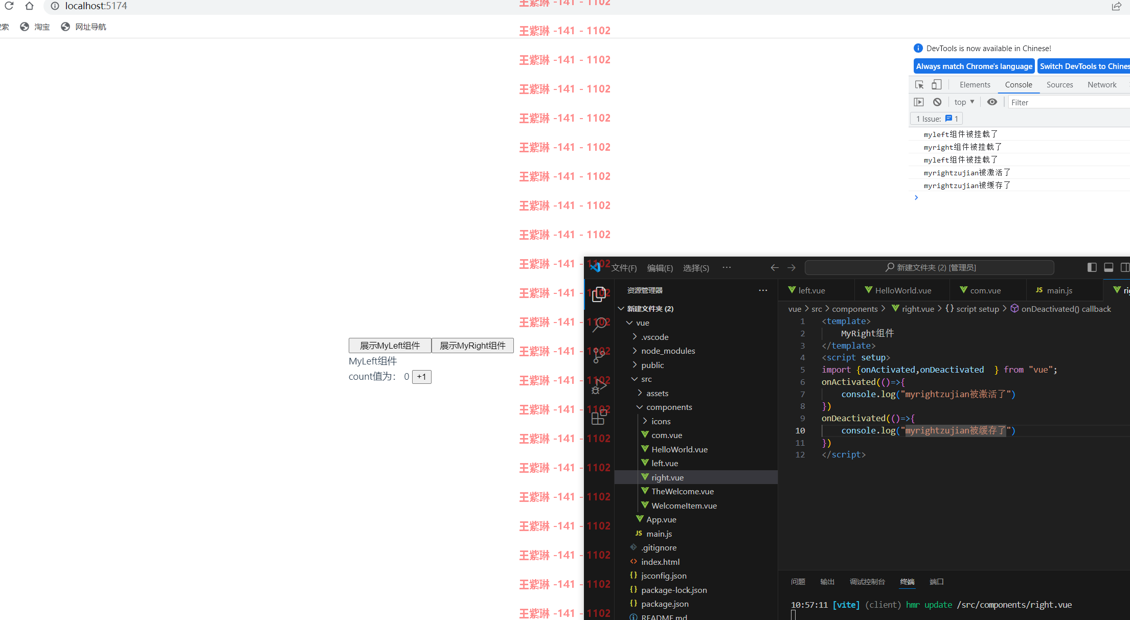Focus the console Filter input field
The image size is (1130, 620).
click(x=1069, y=102)
